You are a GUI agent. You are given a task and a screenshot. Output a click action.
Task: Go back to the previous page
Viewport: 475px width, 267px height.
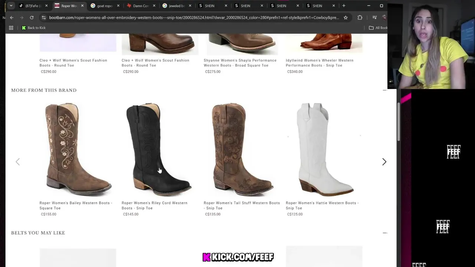12,17
